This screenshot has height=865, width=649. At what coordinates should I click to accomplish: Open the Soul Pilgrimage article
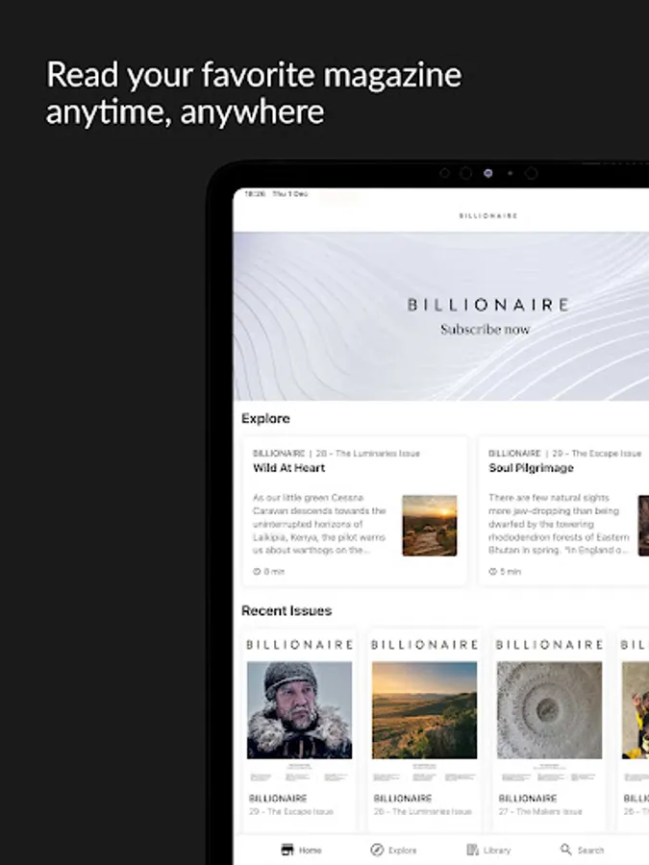click(564, 511)
